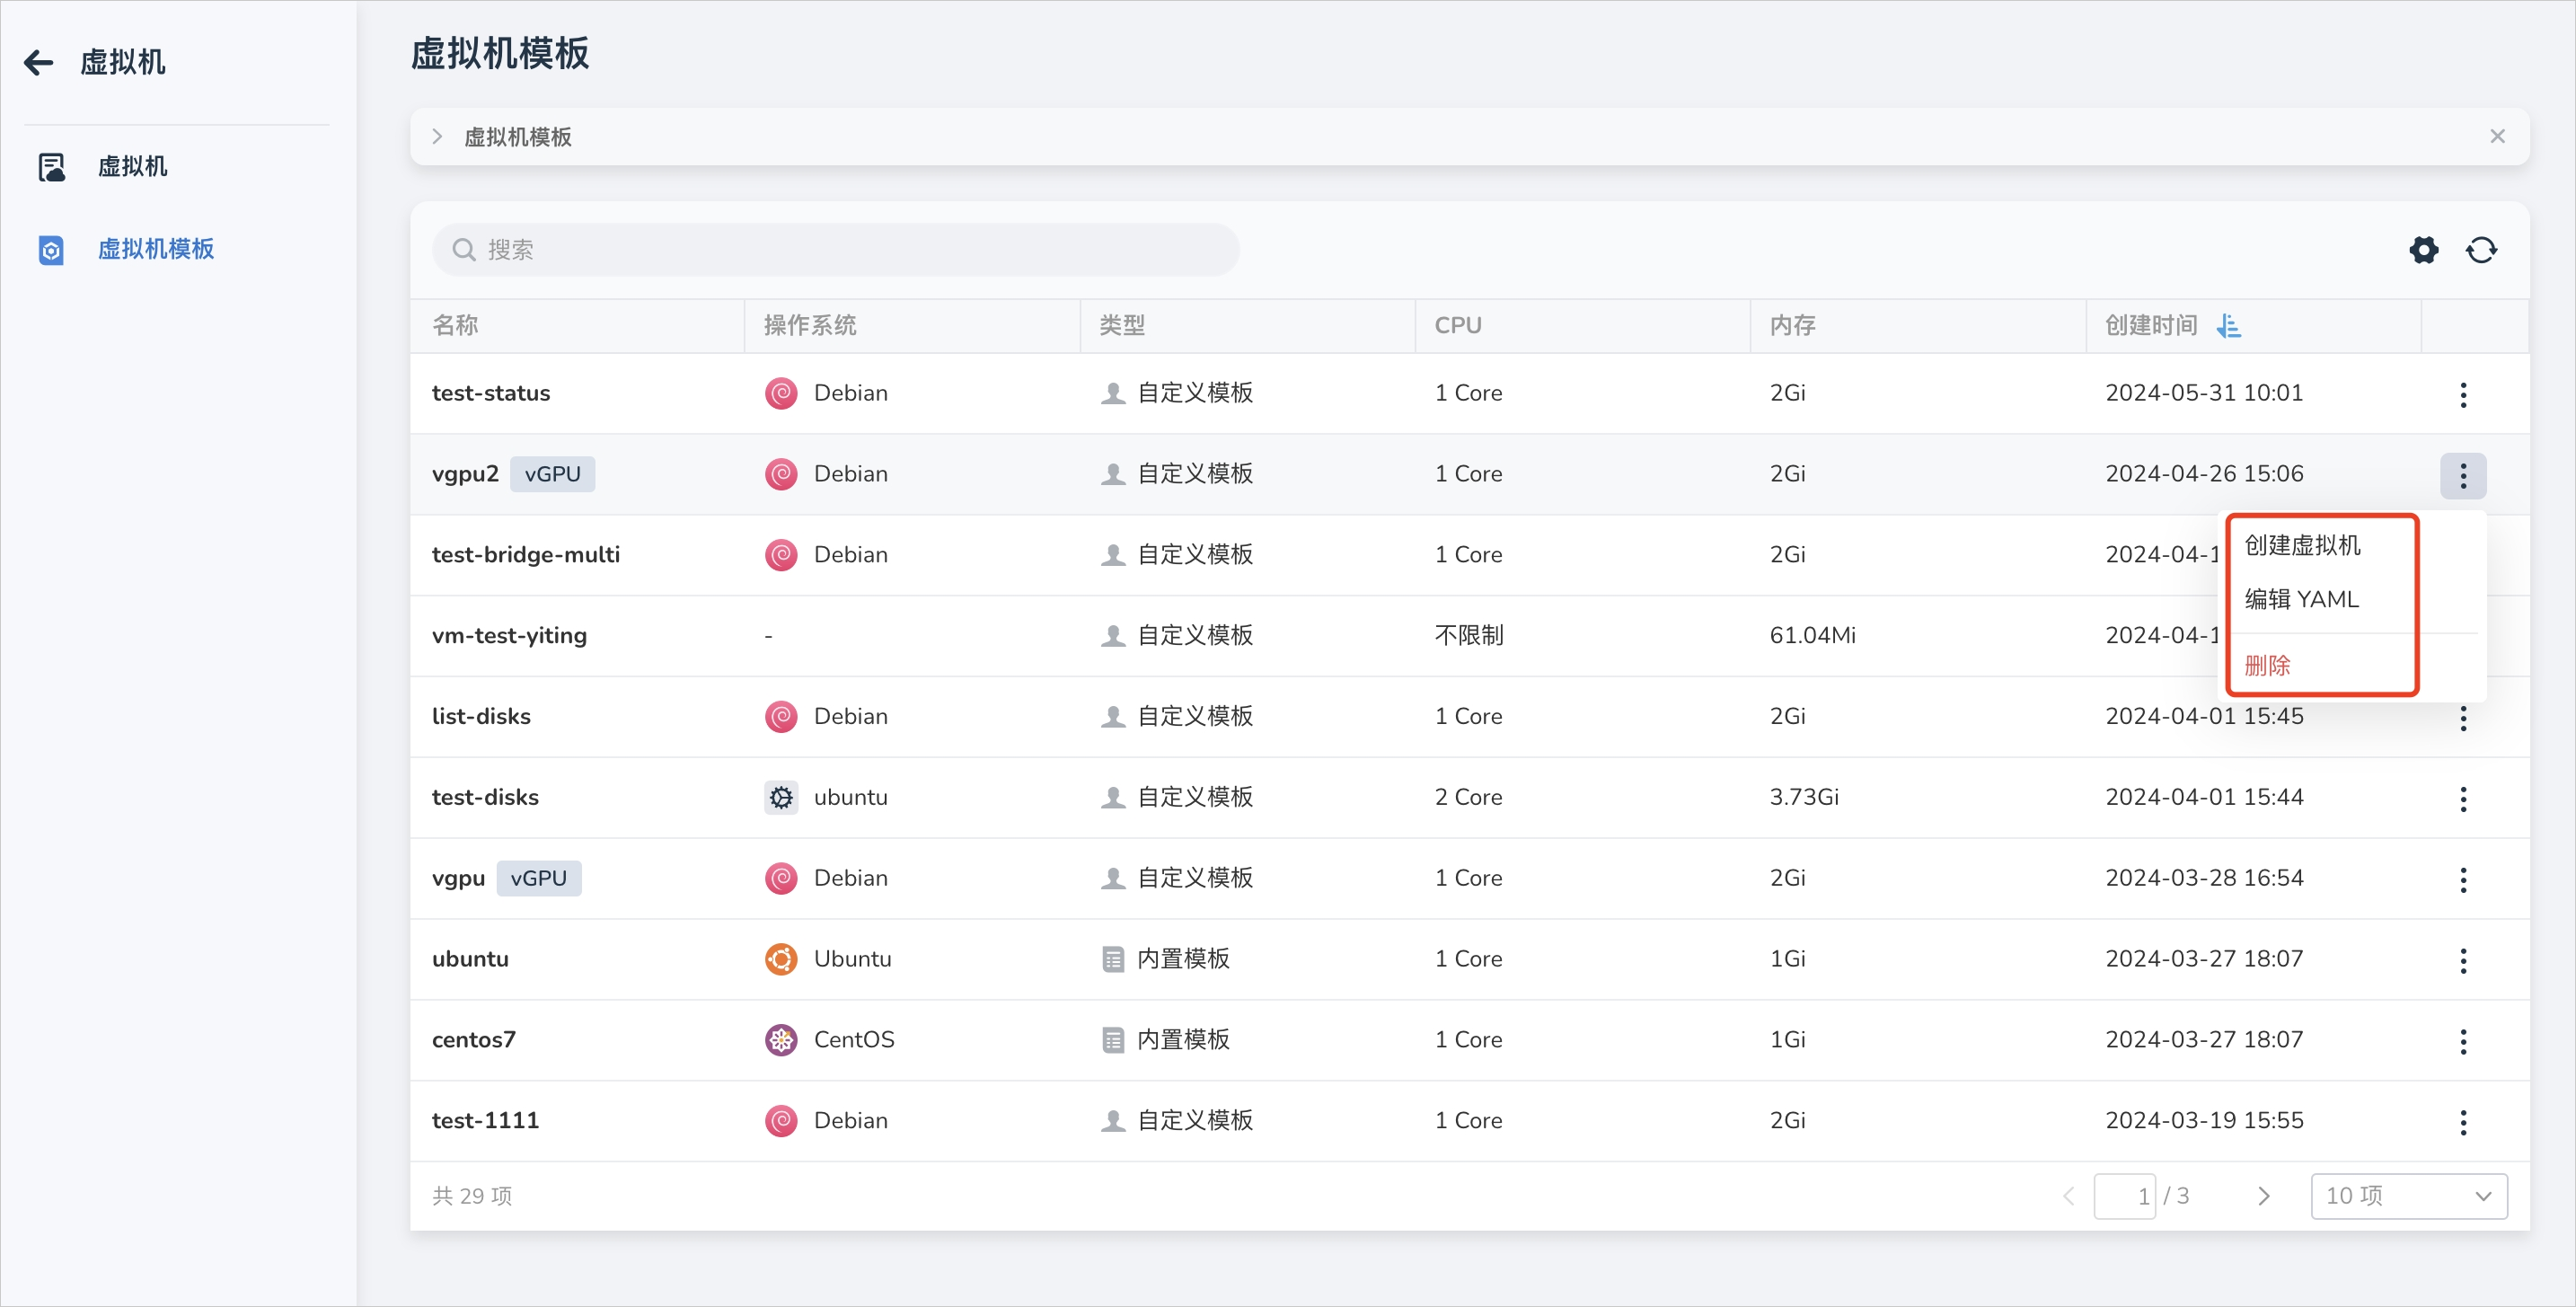Open the test-1111 template
The height and width of the screenshot is (1307, 2576).
[x=485, y=1120]
